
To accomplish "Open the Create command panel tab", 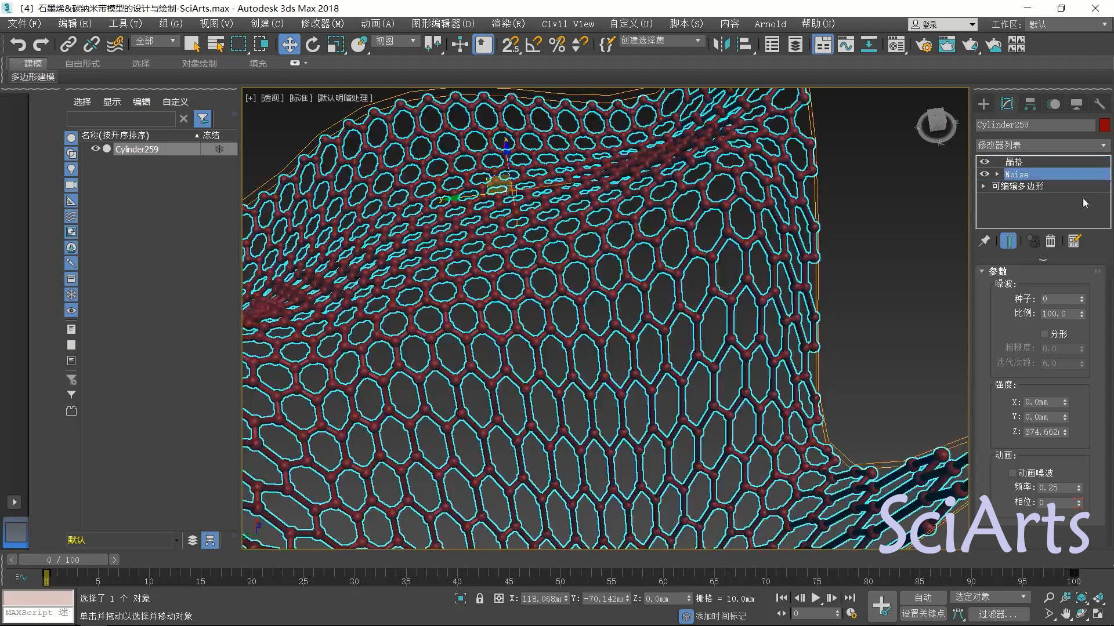I will (983, 104).
